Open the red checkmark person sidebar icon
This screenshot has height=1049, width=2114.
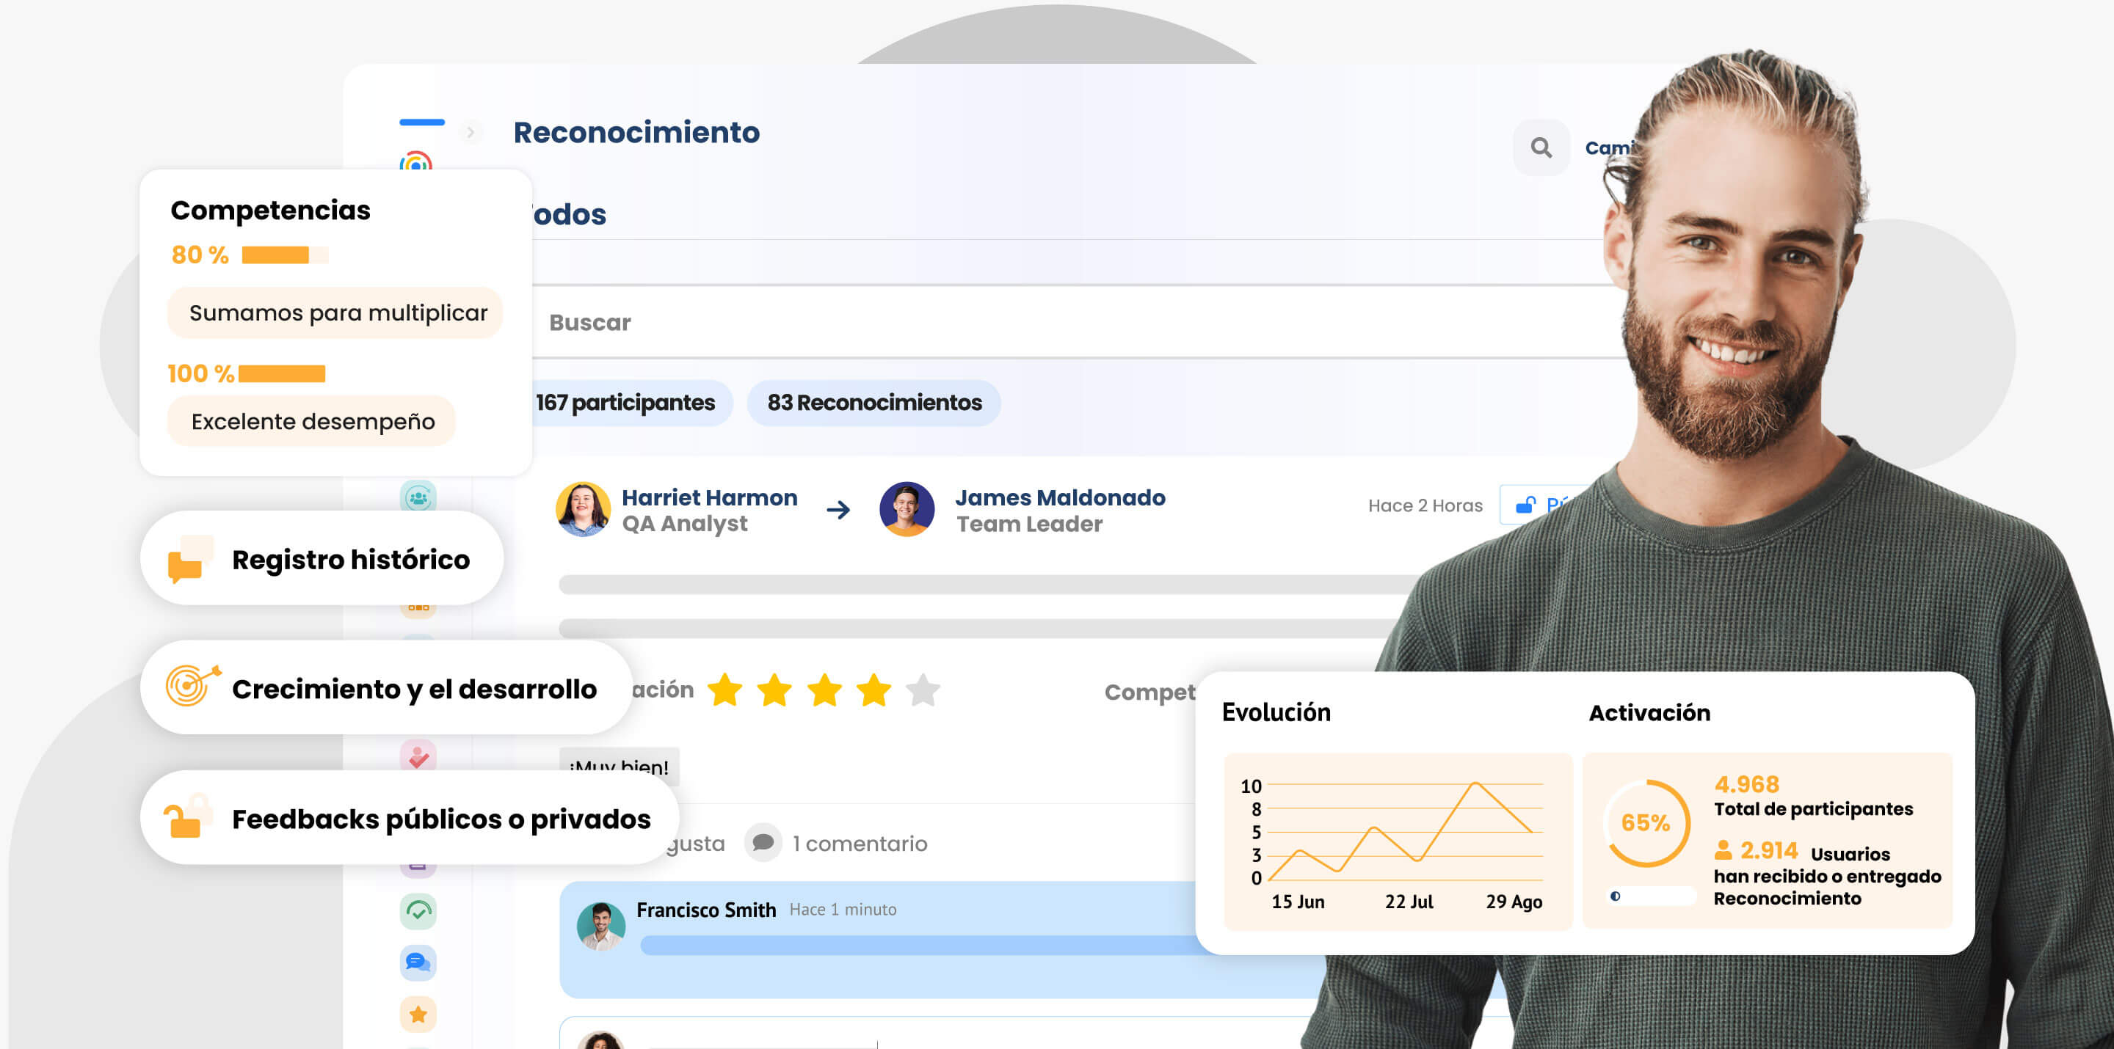point(418,756)
